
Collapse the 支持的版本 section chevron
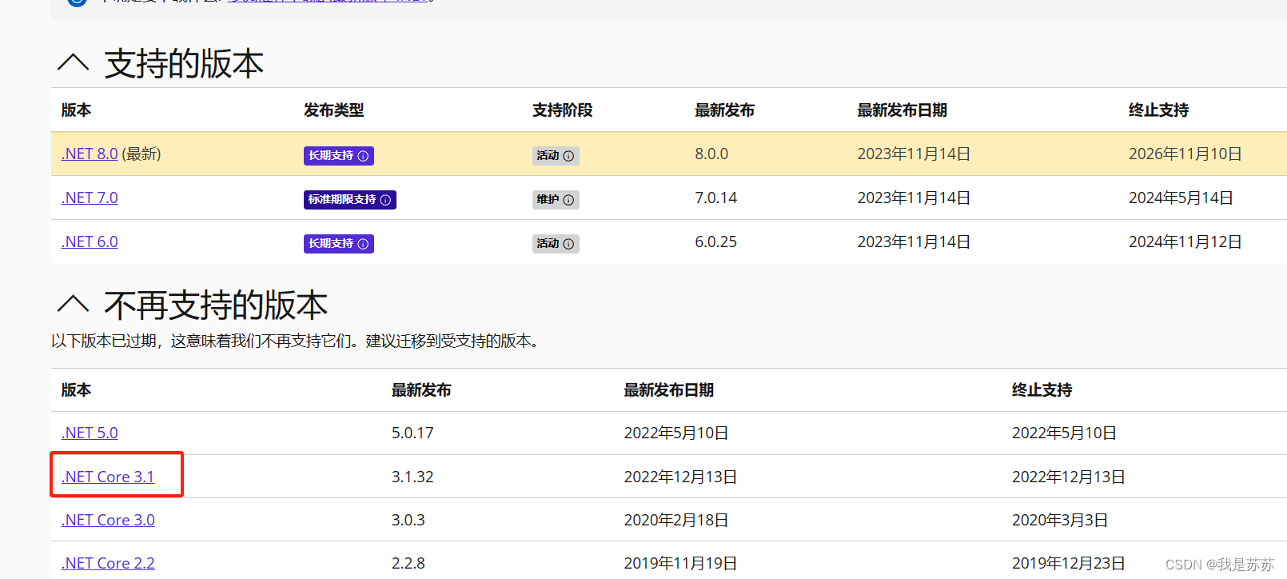[x=74, y=62]
